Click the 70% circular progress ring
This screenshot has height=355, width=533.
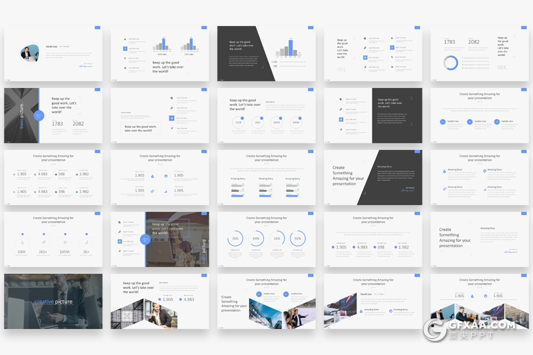click(x=235, y=238)
